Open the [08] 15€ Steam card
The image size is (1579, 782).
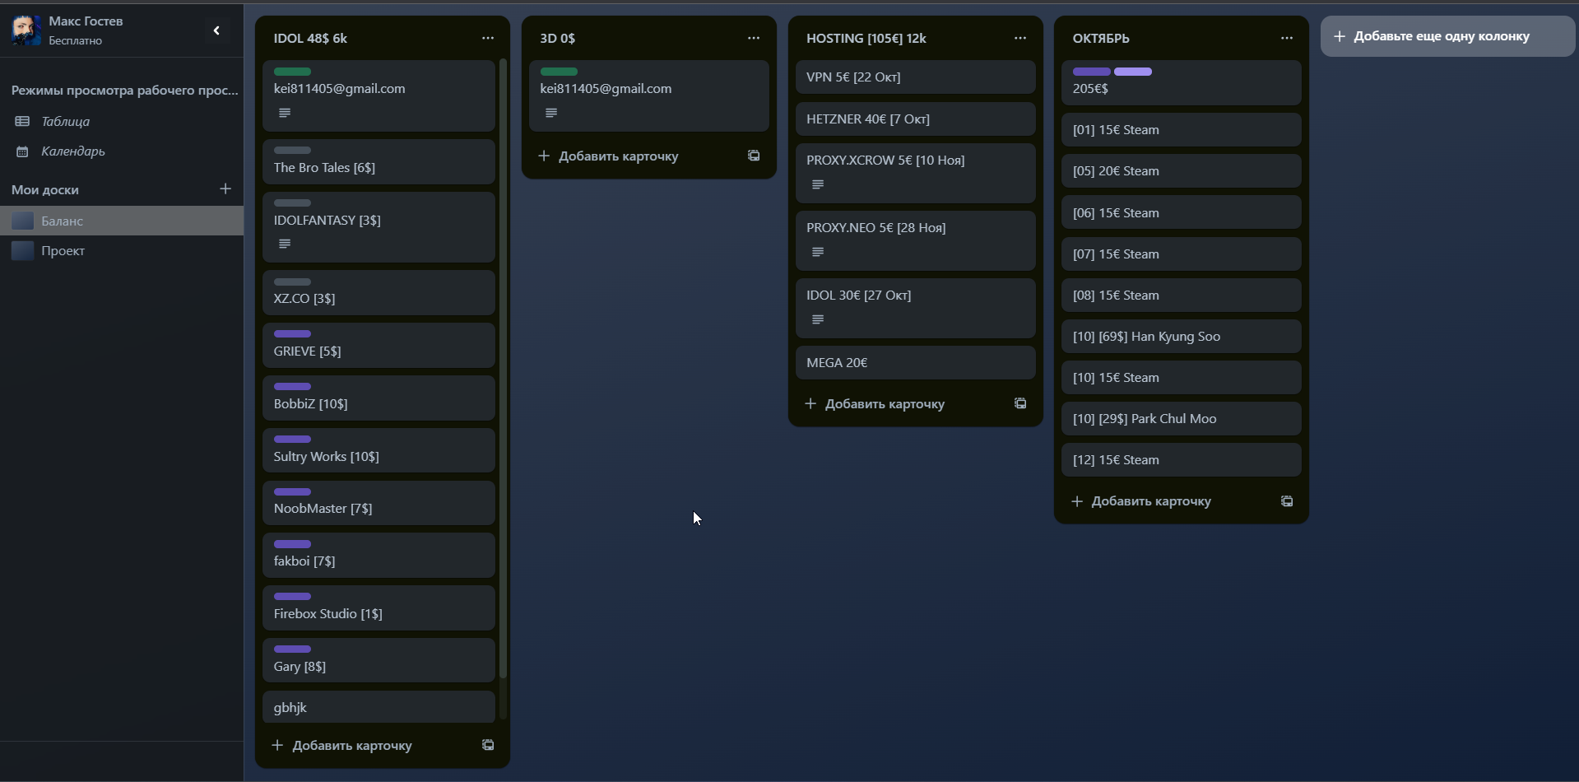(1182, 295)
